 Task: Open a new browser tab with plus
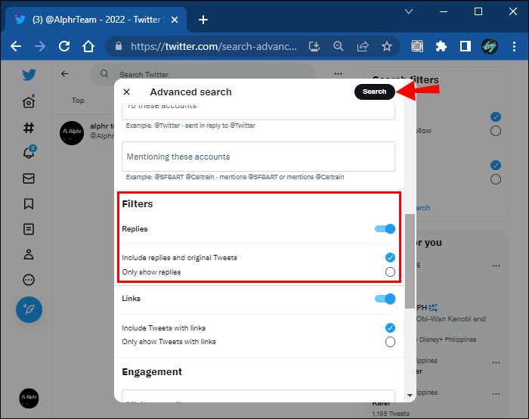point(203,20)
